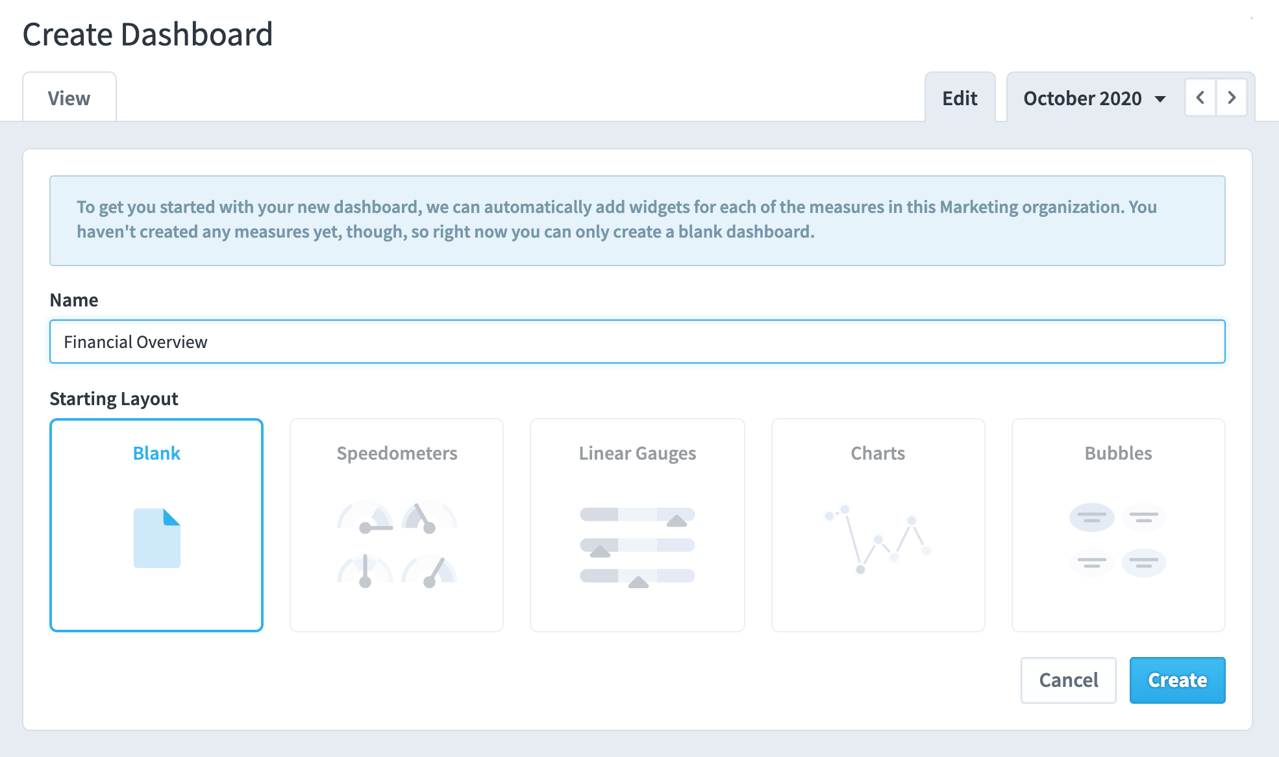Switch to the Edit tab
The height and width of the screenshot is (757, 1279).
(960, 97)
